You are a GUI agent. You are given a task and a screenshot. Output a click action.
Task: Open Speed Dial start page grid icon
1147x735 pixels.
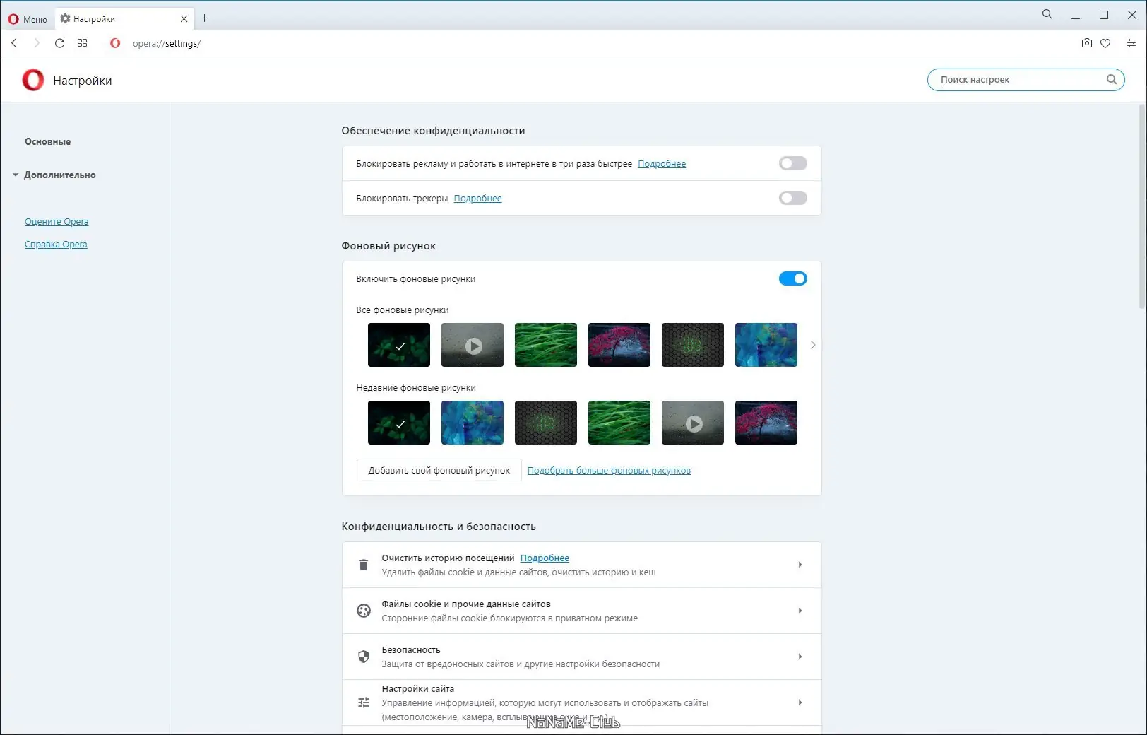[82, 43]
